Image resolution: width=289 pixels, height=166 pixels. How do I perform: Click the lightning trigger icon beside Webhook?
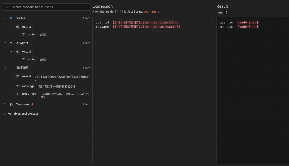pyautogui.click(x=33, y=104)
